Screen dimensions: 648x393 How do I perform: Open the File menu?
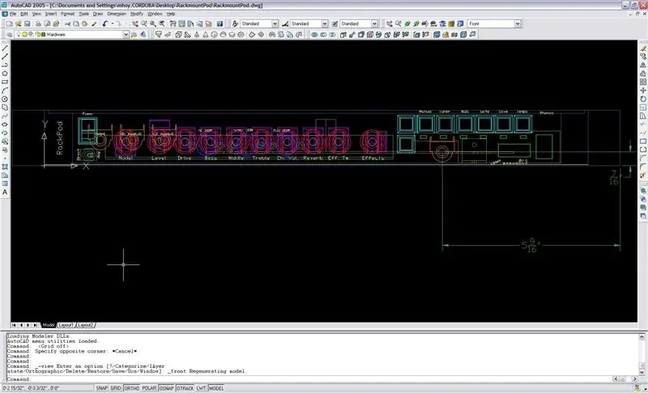coord(13,14)
